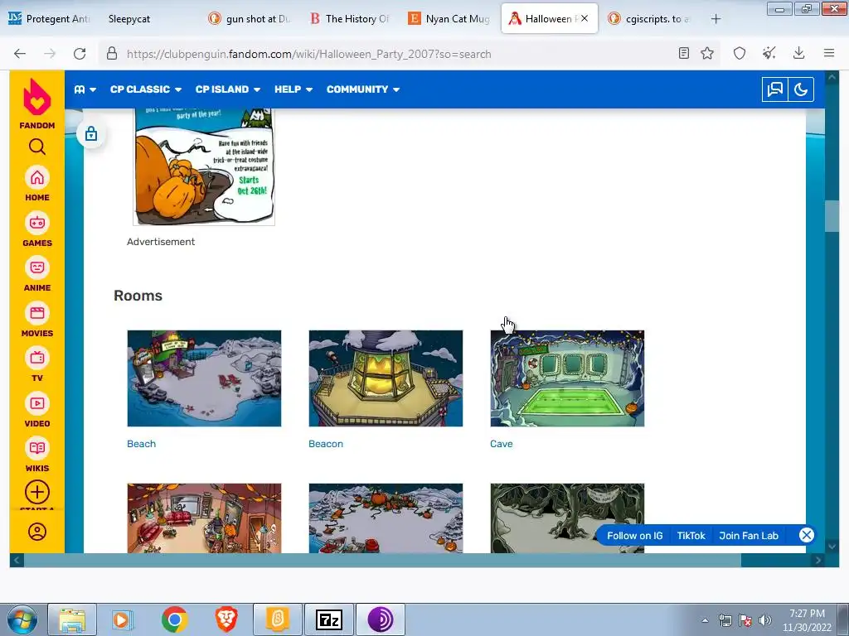Open the pumpkin snowy room thumbnail
The width and height of the screenshot is (849, 636).
point(386,518)
